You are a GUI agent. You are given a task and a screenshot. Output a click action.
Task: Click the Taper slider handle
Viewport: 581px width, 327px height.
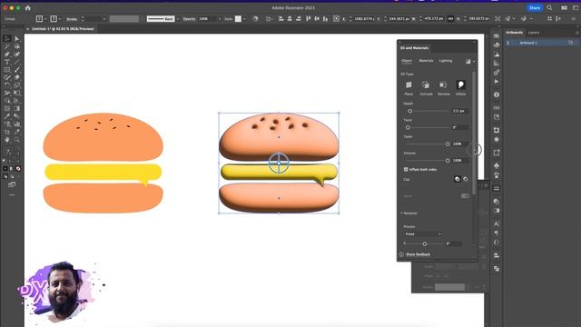[448, 144]
